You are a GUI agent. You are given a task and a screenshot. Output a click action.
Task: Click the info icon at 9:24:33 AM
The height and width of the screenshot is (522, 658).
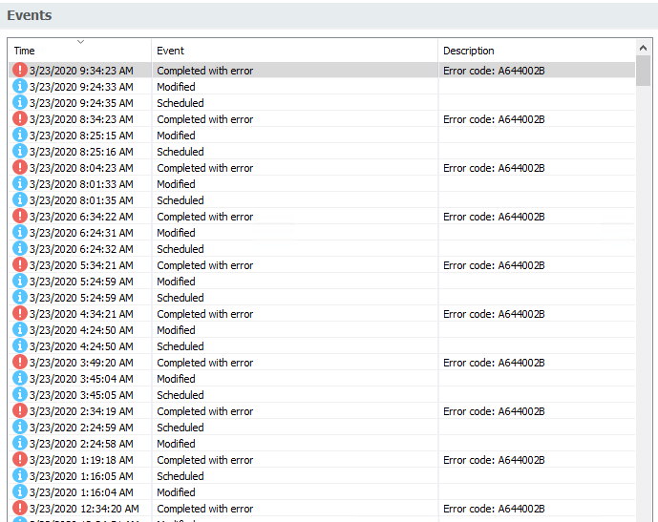pos(20,87)
